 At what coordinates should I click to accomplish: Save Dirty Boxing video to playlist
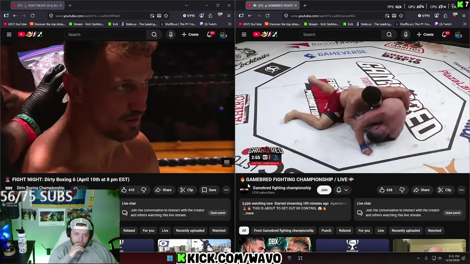(209, 190)
